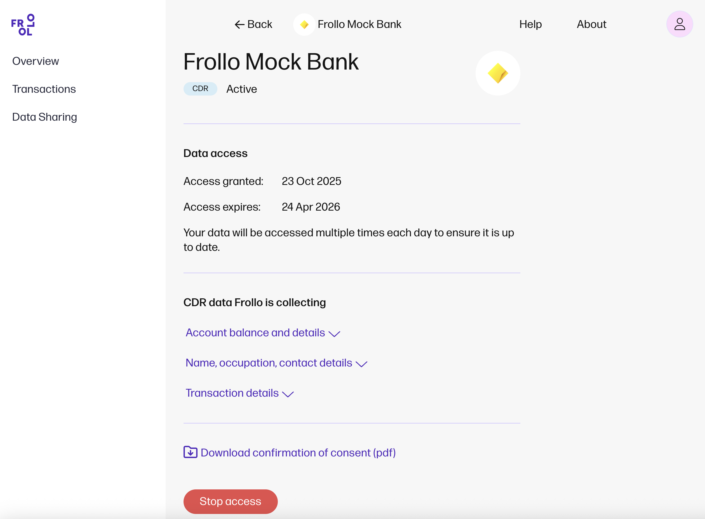The height and width of the screenshot is (519, 705).
Task: Click the small yellow diamond bank icon in header
Action: pyautogui.click(x=304, y=25)
